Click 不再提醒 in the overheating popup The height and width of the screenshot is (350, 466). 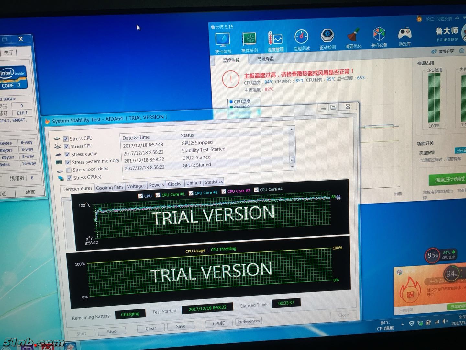[406, 310]
